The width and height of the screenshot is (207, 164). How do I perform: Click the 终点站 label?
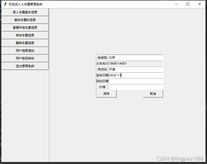pos(102,69)
